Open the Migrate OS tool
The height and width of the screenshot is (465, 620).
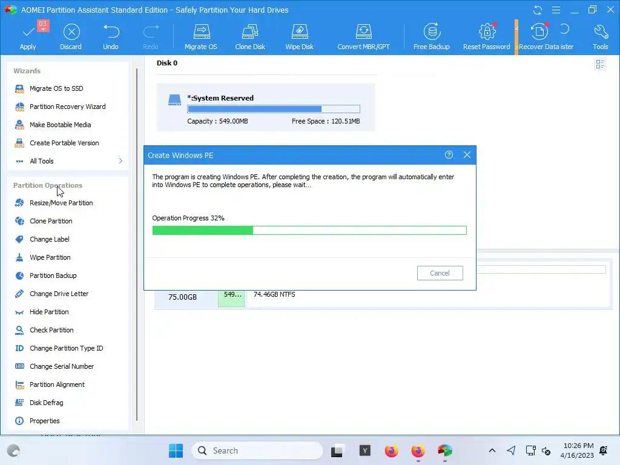click(201, 37)
